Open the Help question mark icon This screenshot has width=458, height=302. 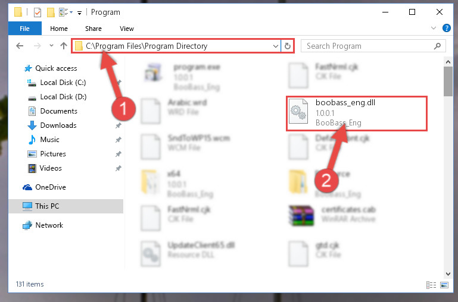446,29
